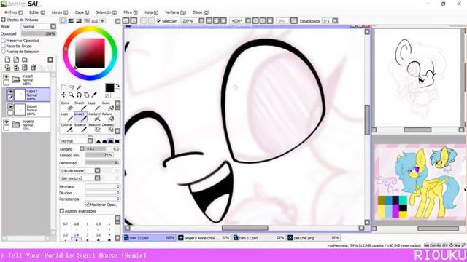This screenshot has width=467, height=262.
Task: Select the rotate canvas tool
Action: click(x=79, y=95)
